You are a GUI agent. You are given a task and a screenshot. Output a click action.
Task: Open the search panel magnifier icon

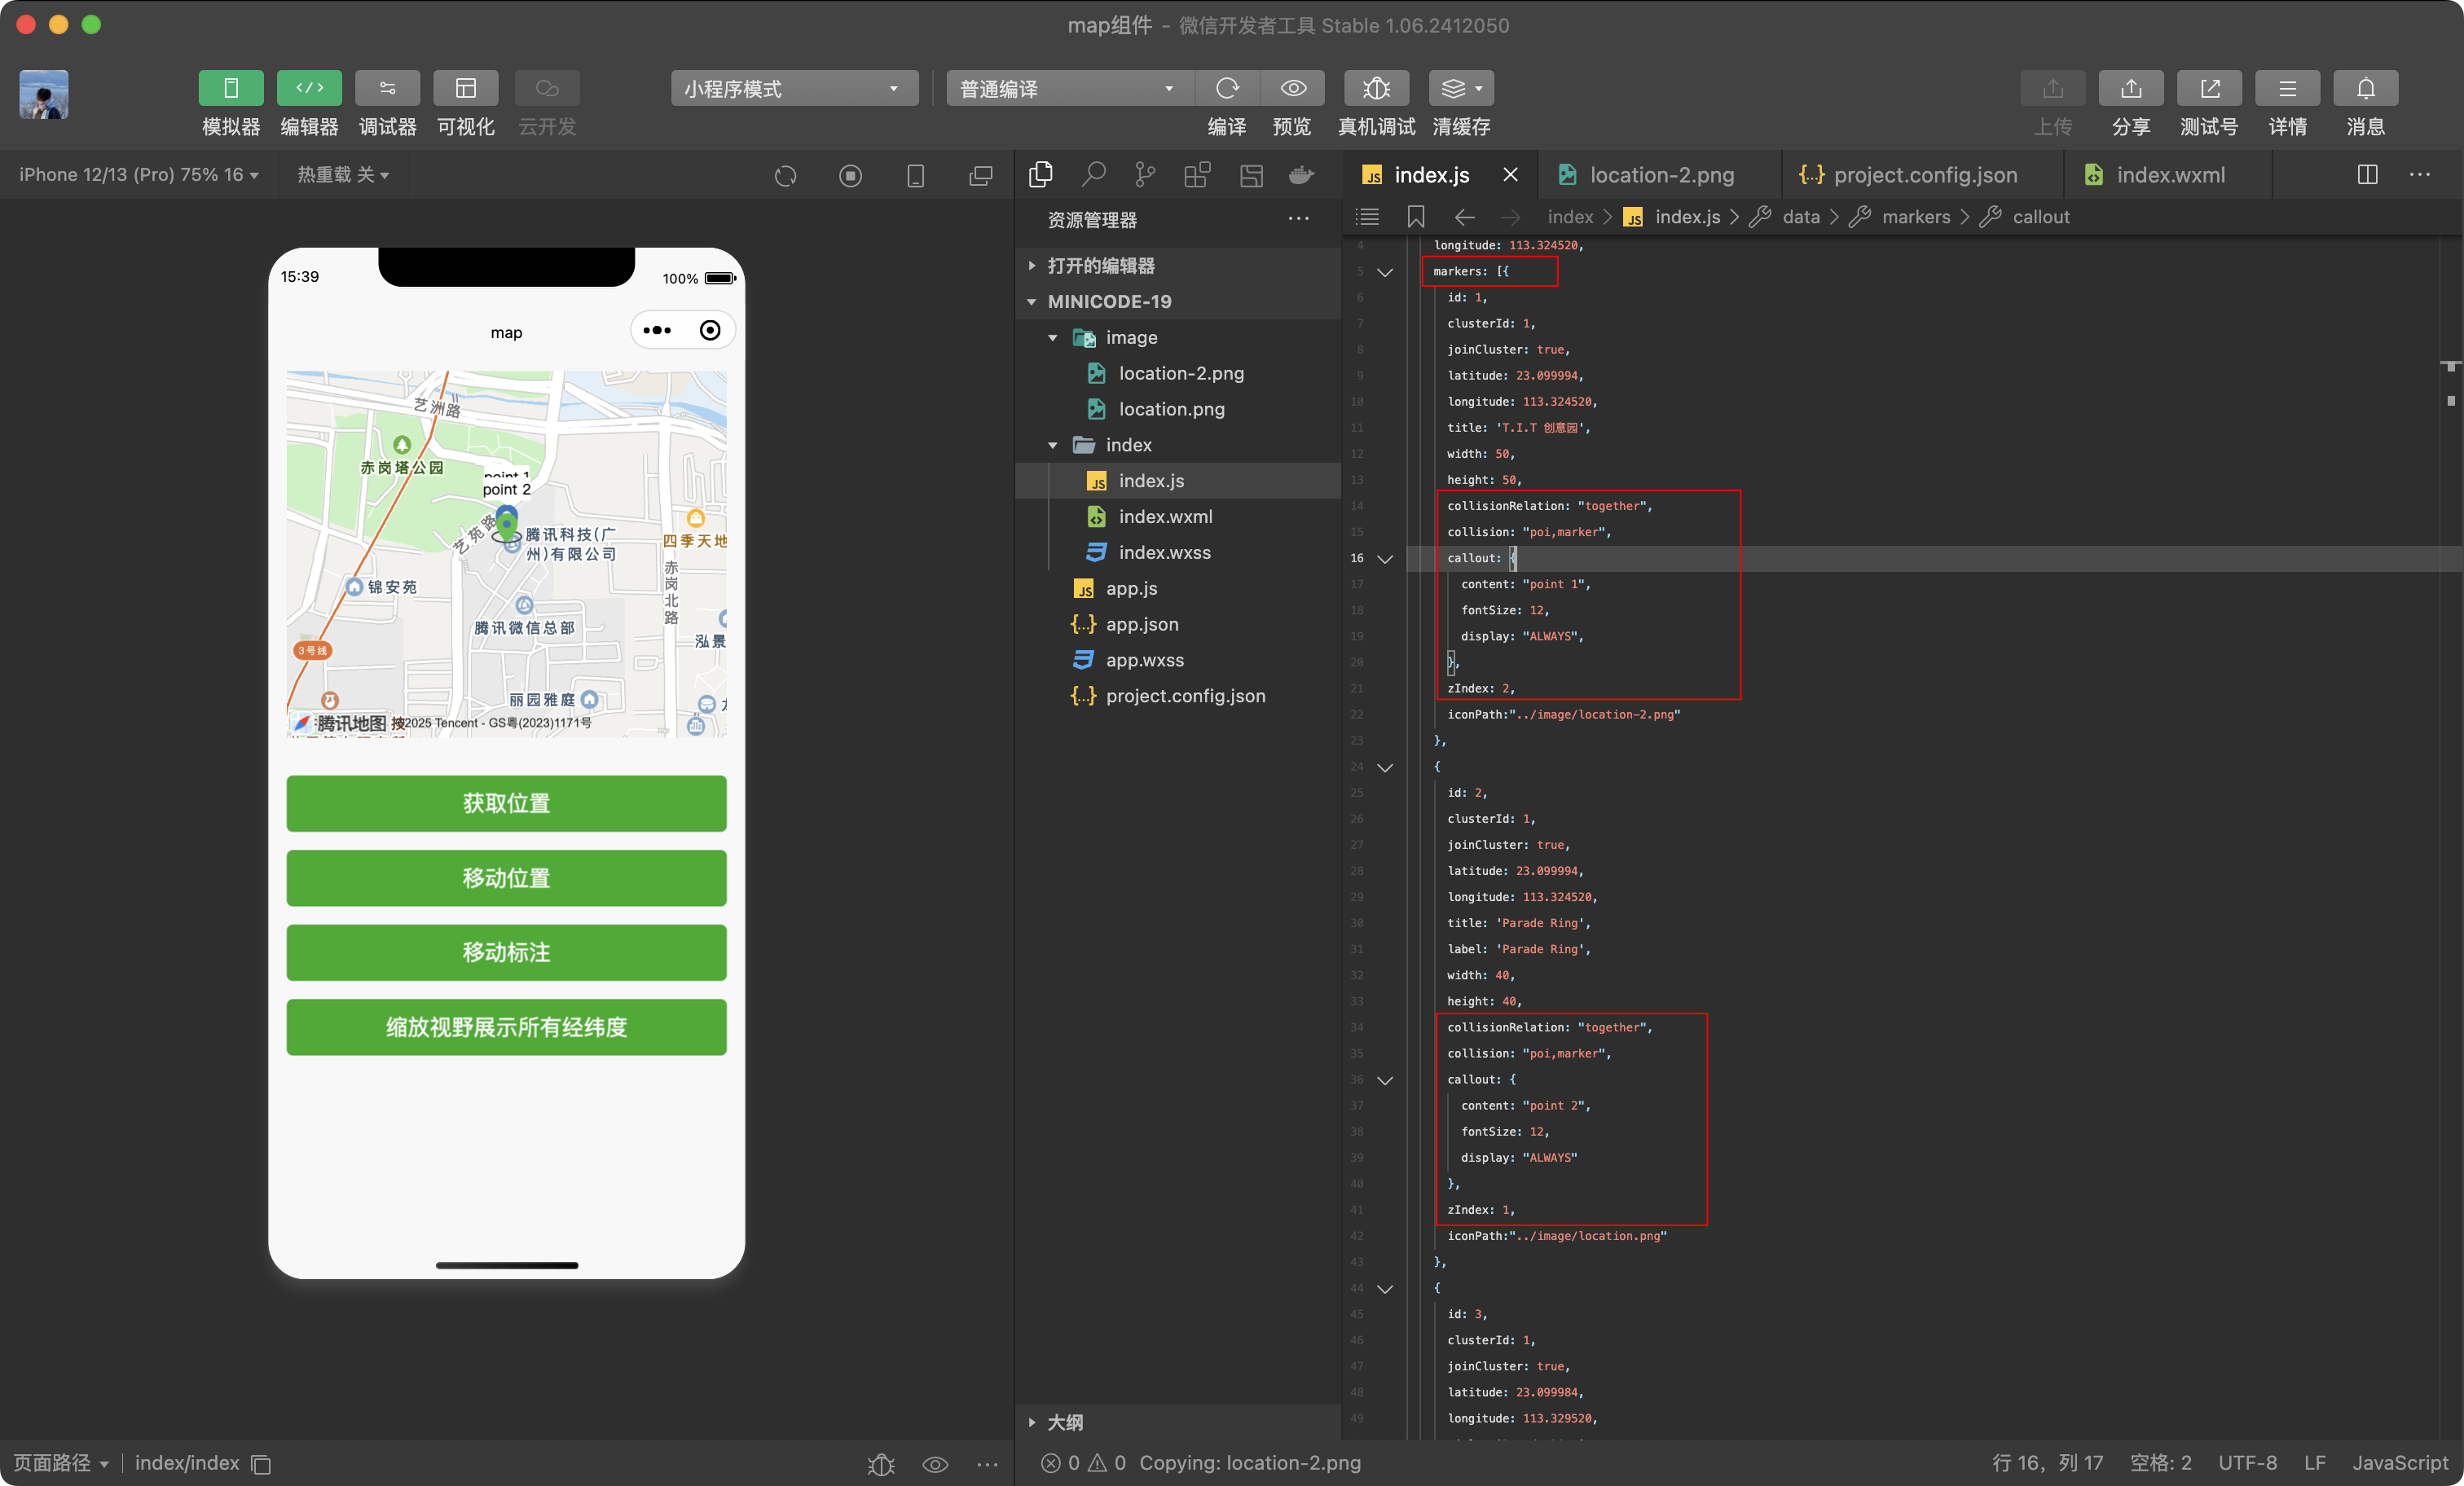pyautogui.click(x=1093, y=175)
